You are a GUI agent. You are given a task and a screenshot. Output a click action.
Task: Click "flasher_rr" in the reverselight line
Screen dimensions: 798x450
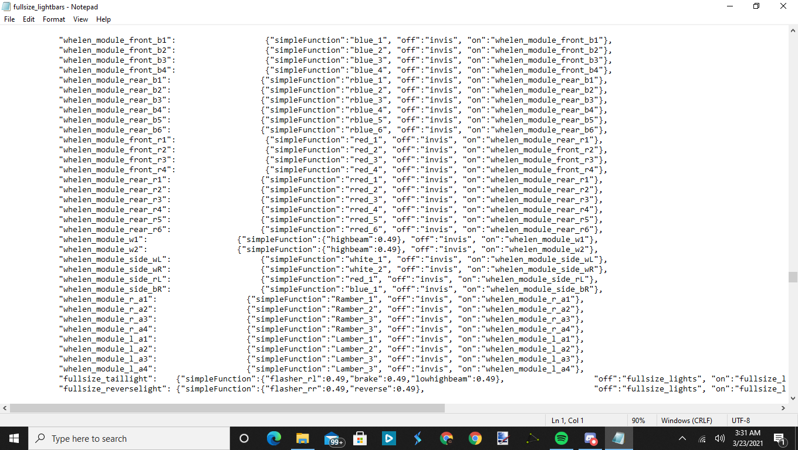pyautogui.click(x=292, y=388)
